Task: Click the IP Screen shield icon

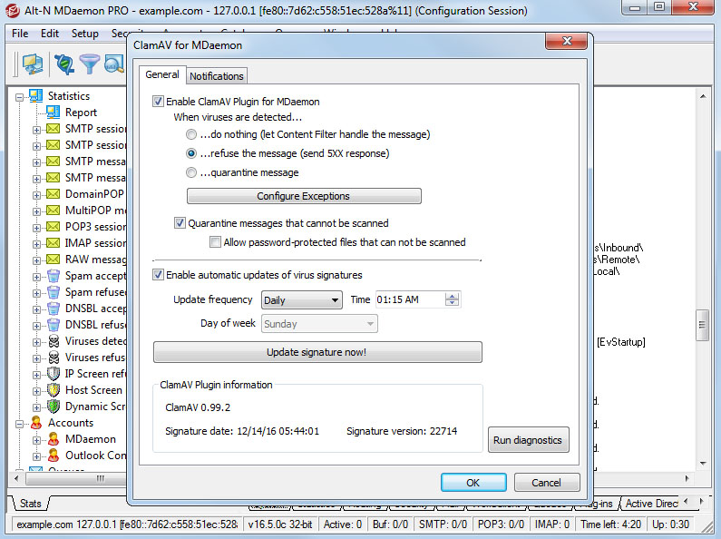Action: click(54, 374)
